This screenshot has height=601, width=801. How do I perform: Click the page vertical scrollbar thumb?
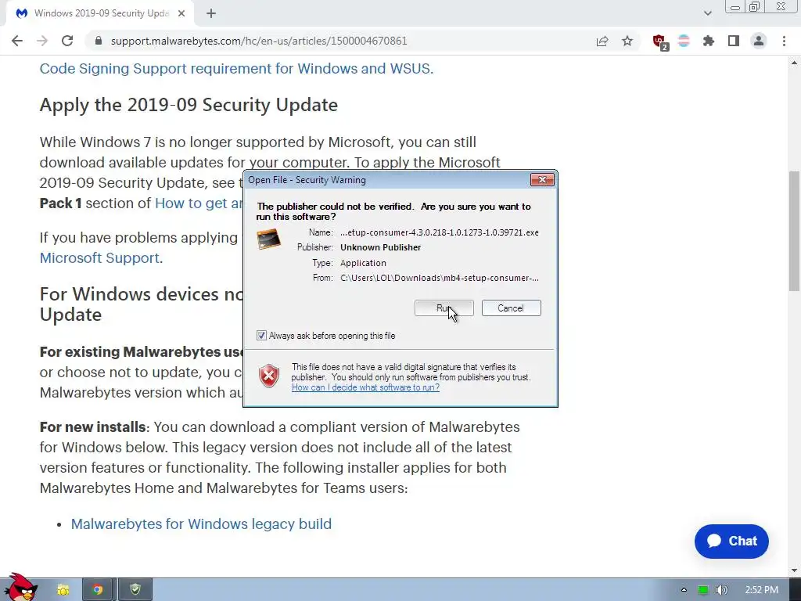(x=794, y=231)
